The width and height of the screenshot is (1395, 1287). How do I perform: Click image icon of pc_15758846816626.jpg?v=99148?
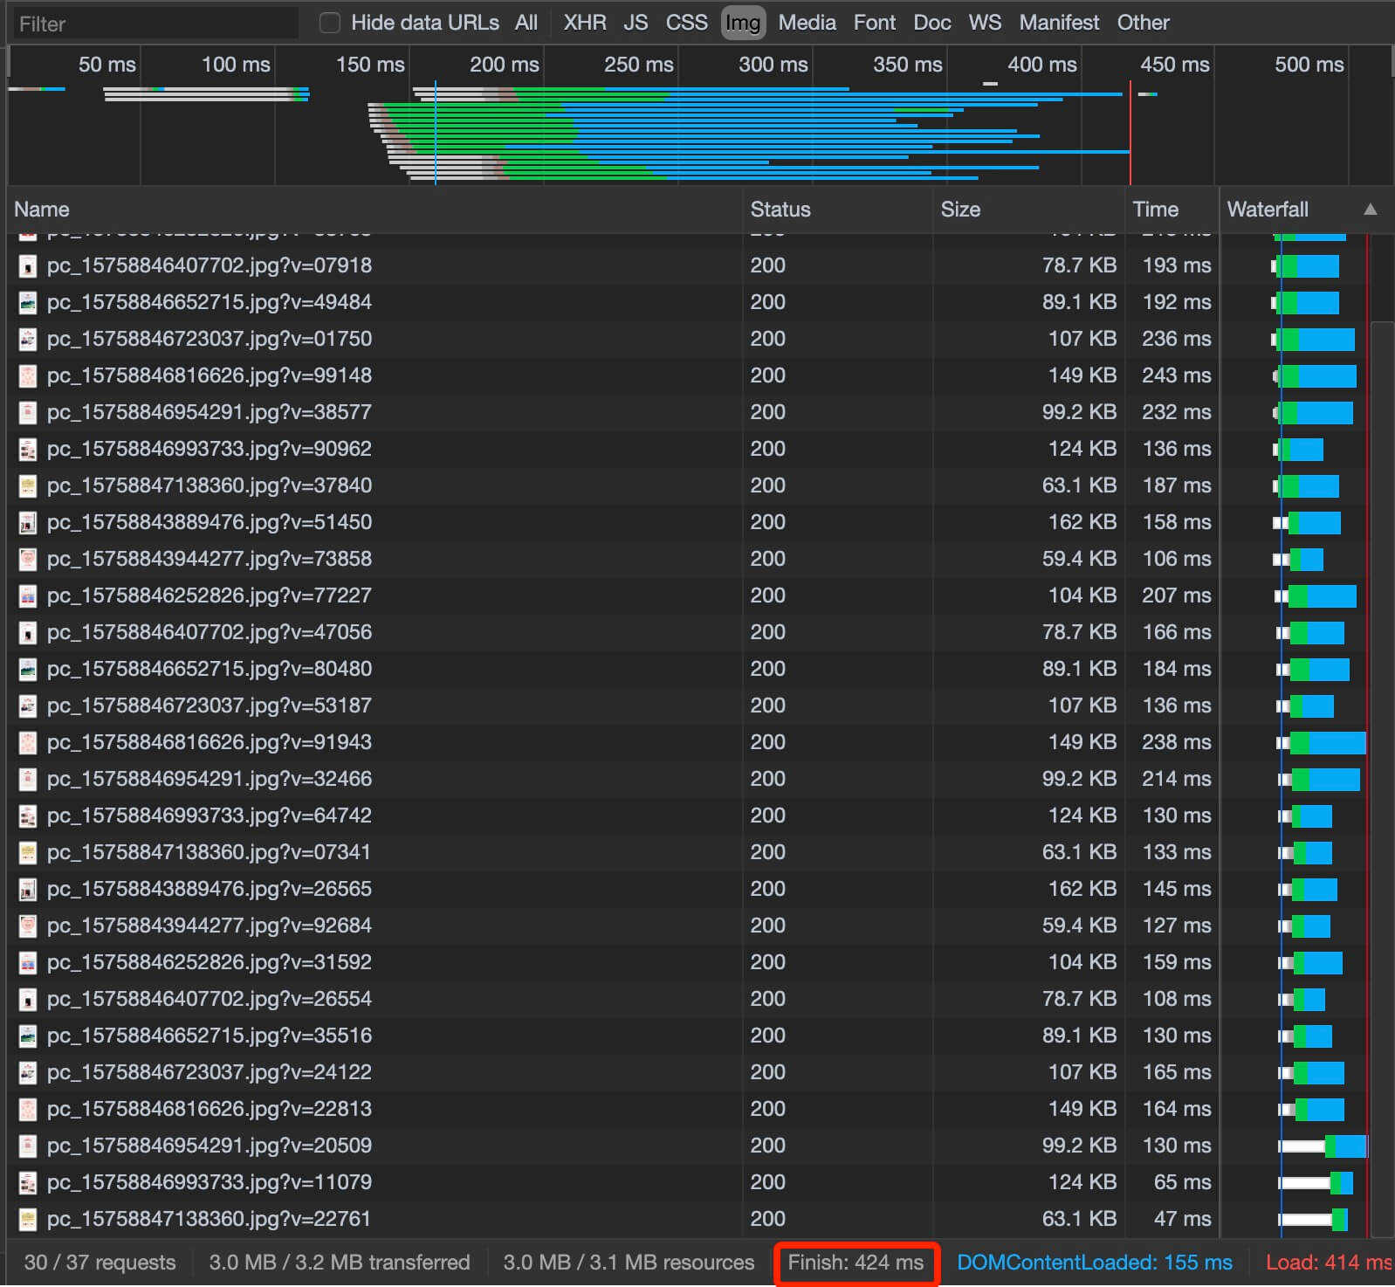(28, 375)
